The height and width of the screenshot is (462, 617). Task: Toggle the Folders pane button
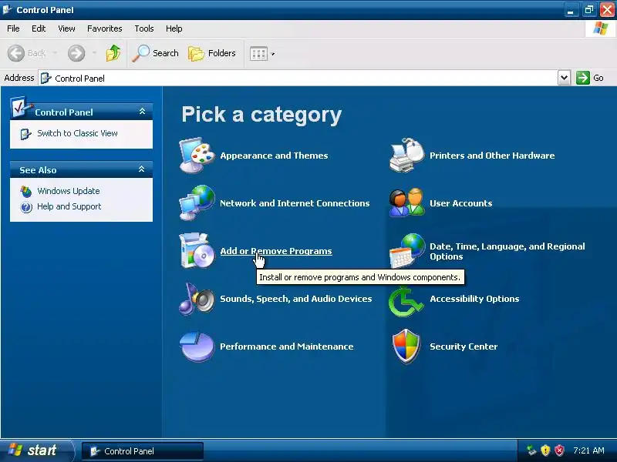click(212, 53)
